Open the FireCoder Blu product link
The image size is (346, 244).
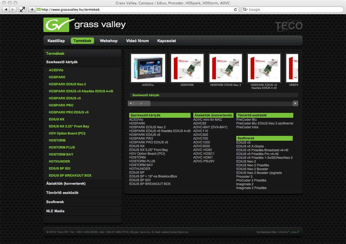pos(246,120)
